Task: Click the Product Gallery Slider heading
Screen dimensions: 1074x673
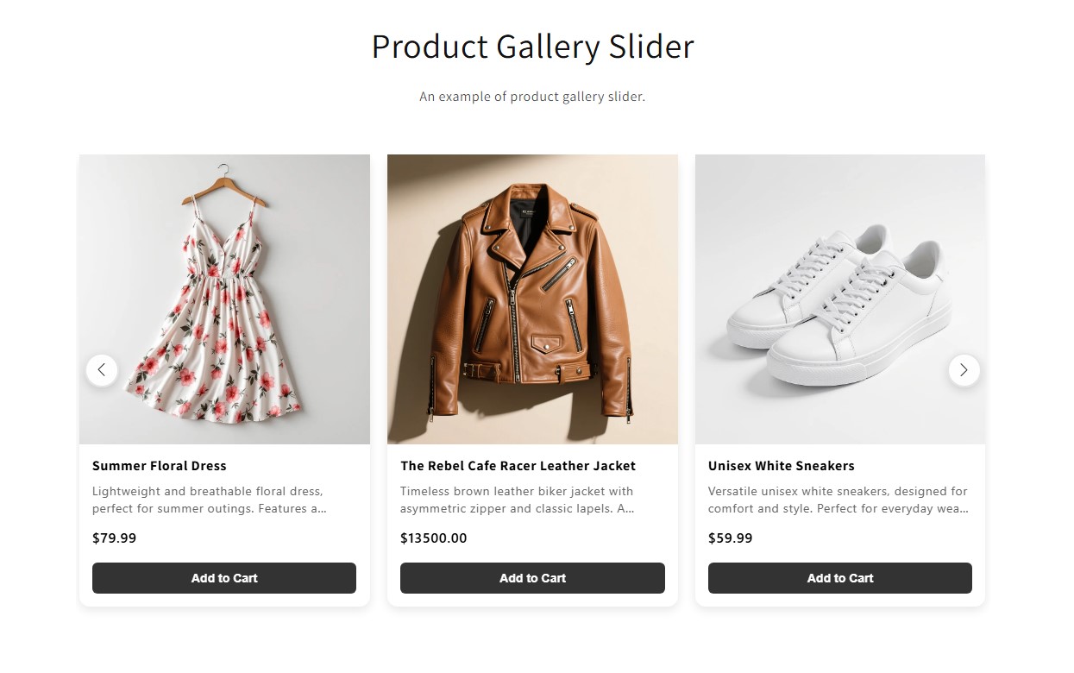Action: [x=532, y=47]
